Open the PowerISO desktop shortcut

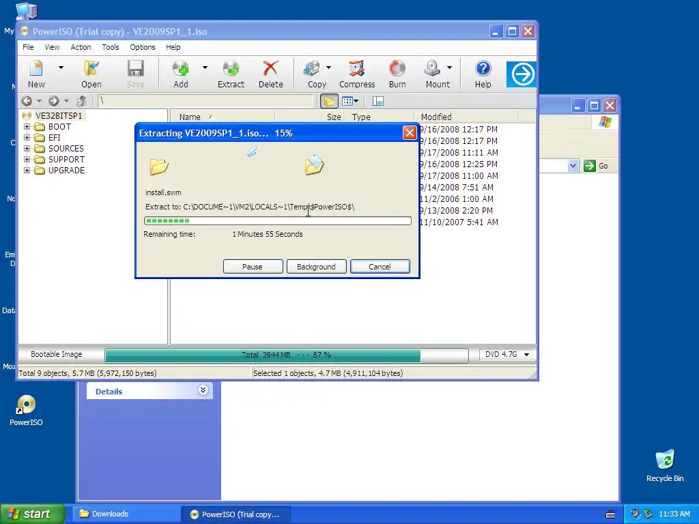(x=26, y=410)
